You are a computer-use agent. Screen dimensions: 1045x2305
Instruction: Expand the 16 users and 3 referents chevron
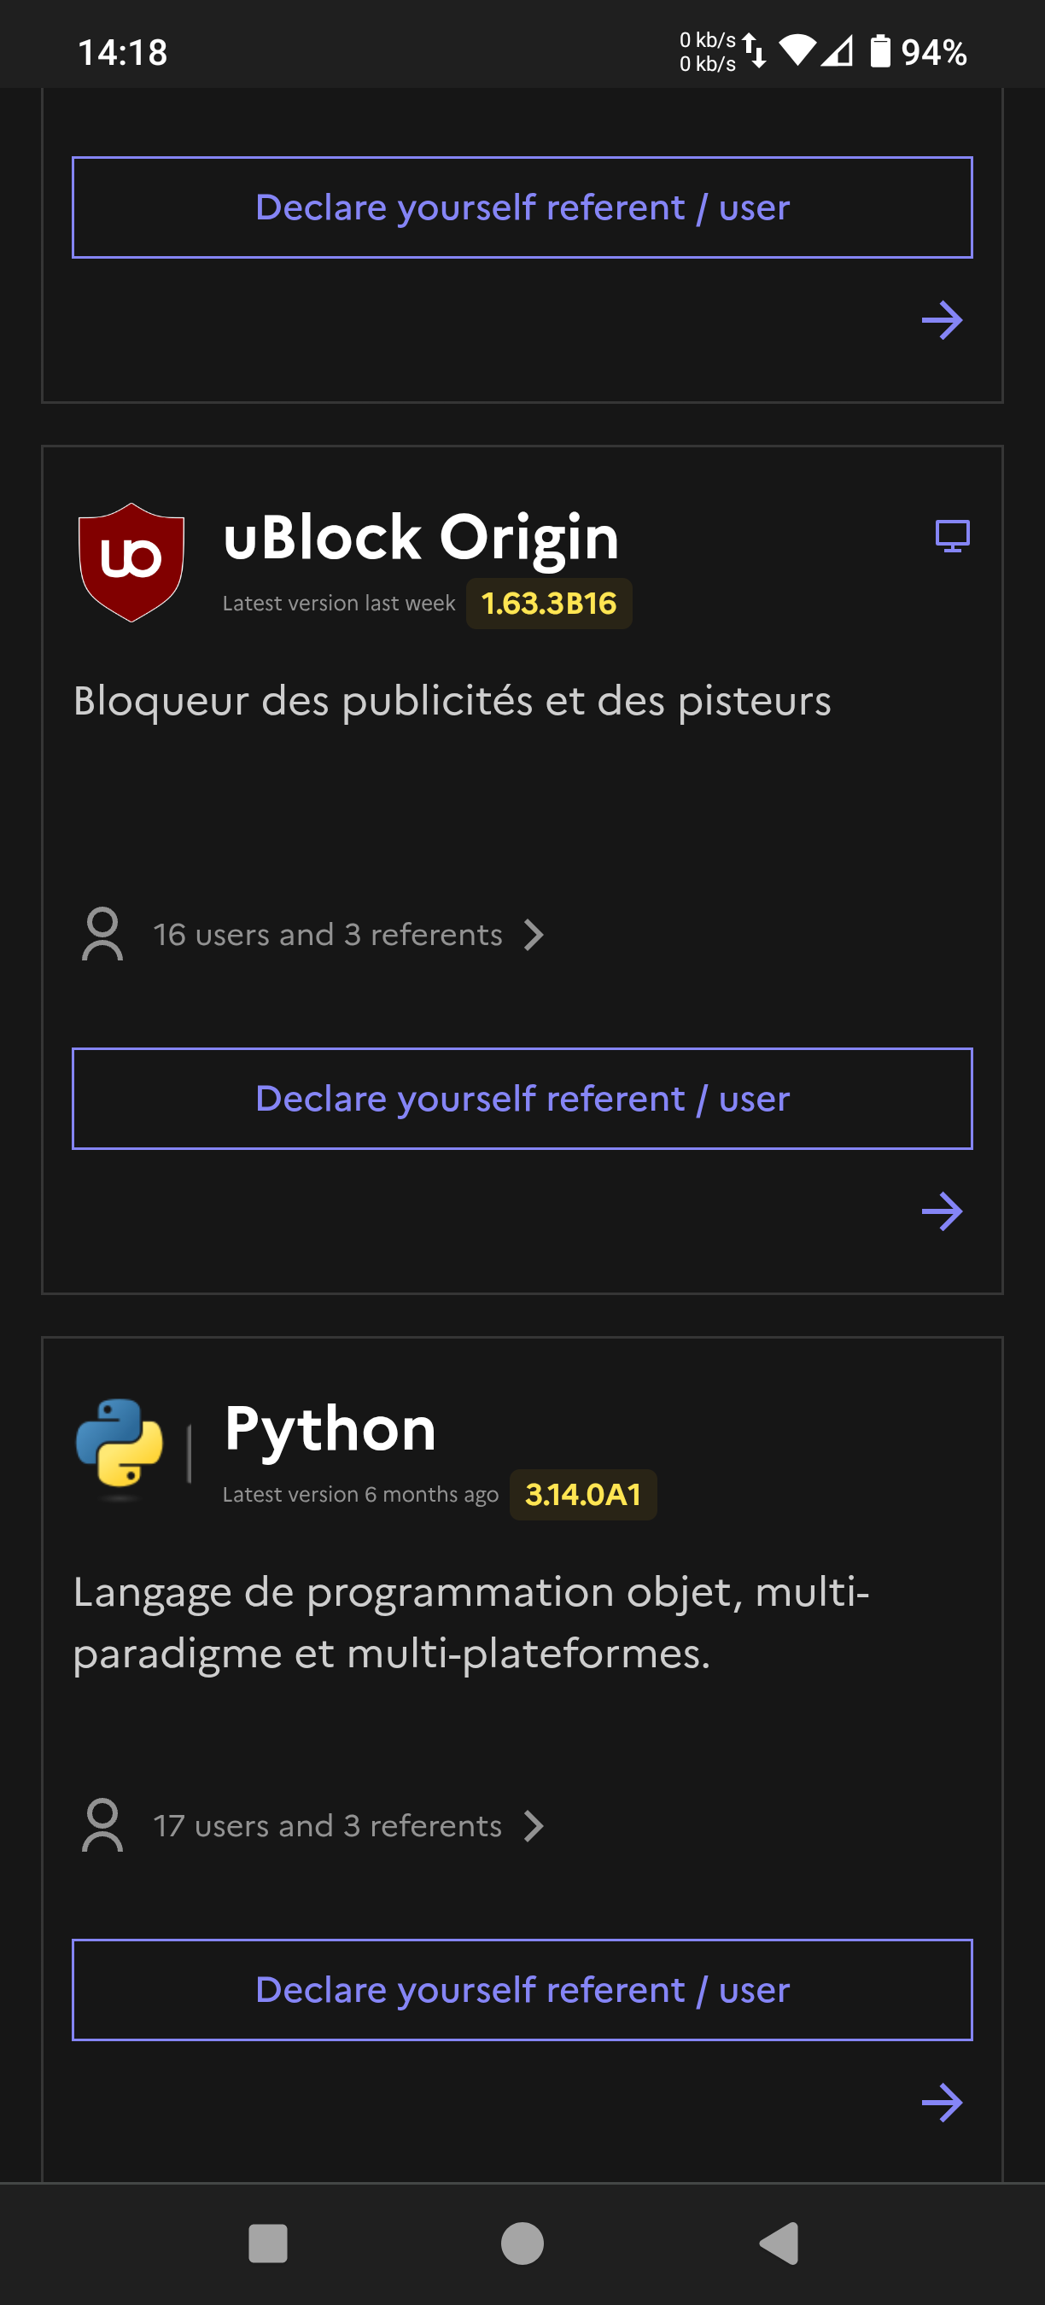point(534,935)
